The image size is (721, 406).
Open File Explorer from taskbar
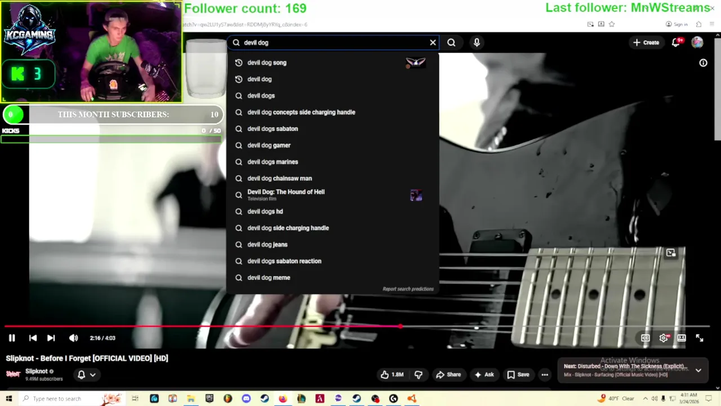[x=191, y=399]
